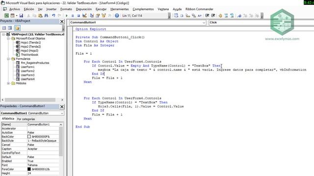Save the project with the floppy disk icon
Image resolution: width=314 pixels, height=176 pixels.
(x=21, y=16)
